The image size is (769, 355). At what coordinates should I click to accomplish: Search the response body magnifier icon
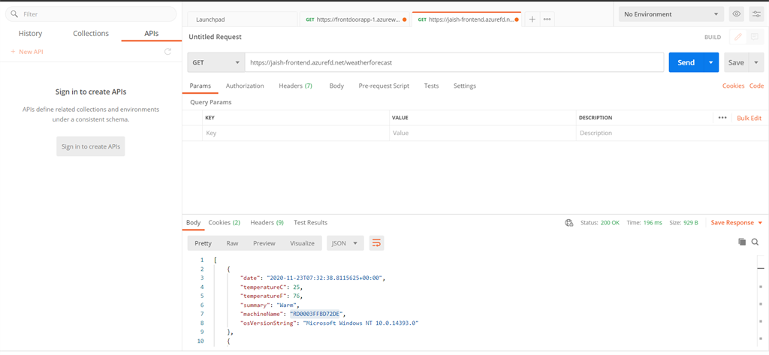pyautogui.click(x=755, y=242)
